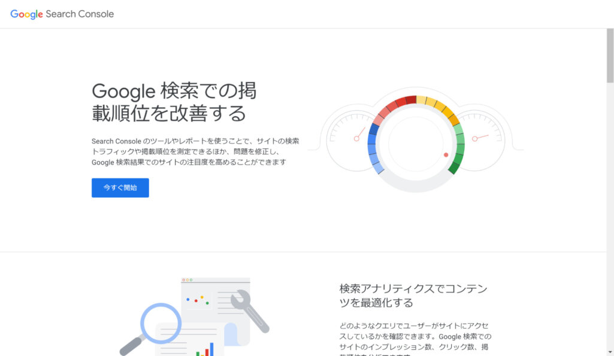Click the Search Console wordmark
Viewport: 614px width, 356px height.
point(81,14)
